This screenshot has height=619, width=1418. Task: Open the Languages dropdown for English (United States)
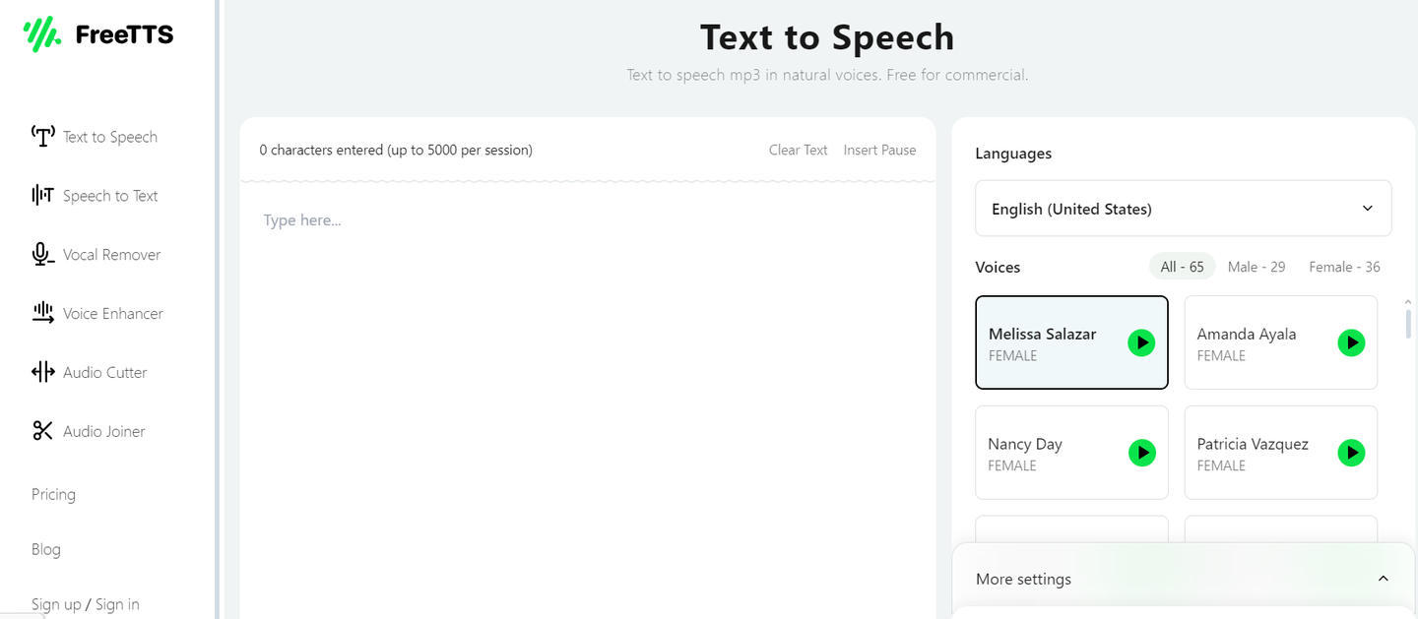point(1183,209)
